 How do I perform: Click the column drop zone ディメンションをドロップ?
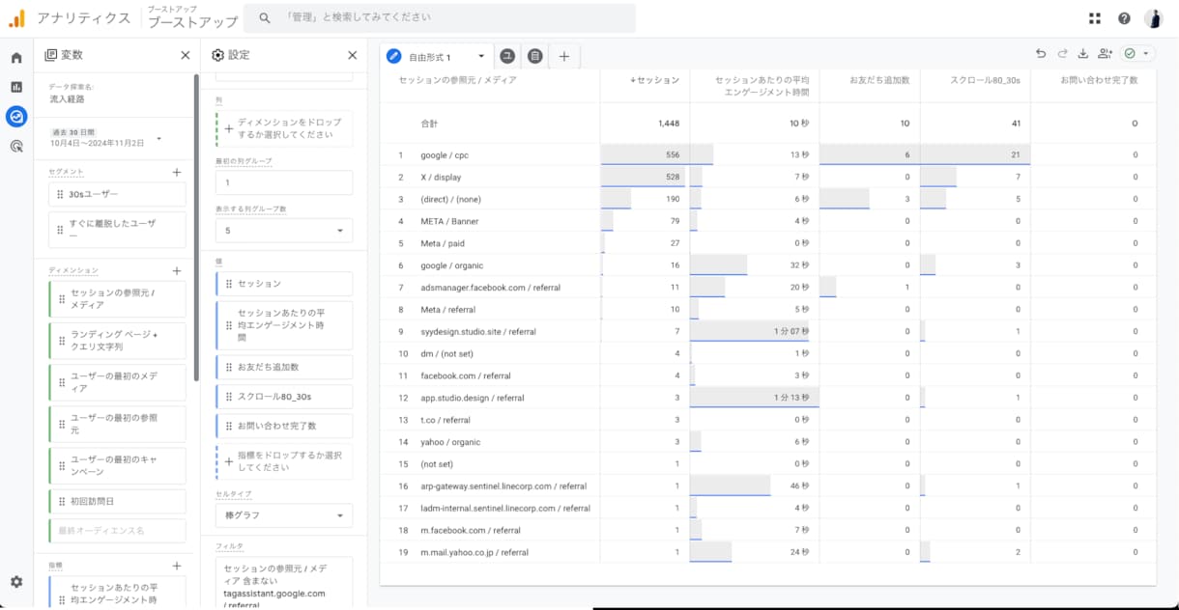[284, 128]
